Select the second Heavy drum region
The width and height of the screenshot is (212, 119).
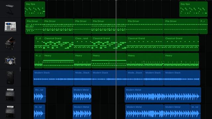pos(58,60)
